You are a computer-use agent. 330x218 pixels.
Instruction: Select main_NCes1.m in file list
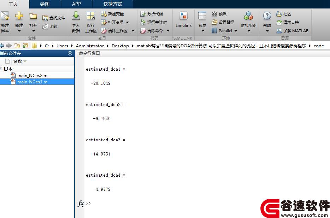click(32, 82)
